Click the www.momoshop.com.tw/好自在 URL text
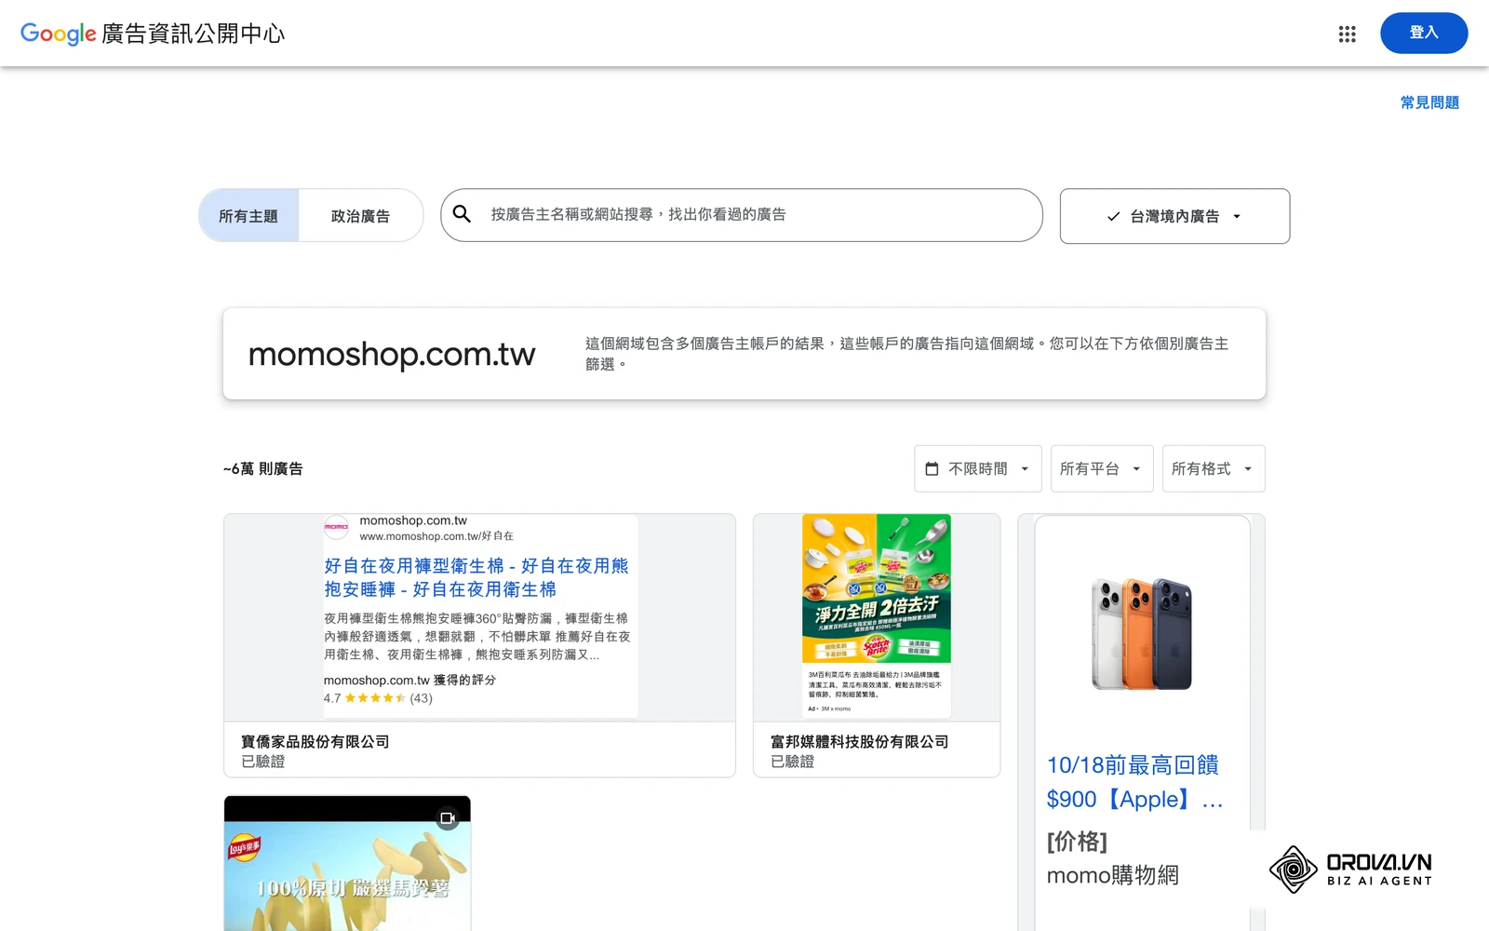This screenshot has width=1489, height=931. (x=436, y=536)
